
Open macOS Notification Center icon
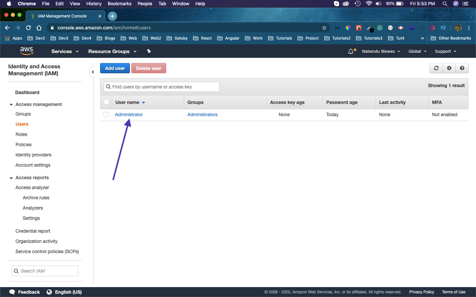pyautogui.click(x=465, y=4)
